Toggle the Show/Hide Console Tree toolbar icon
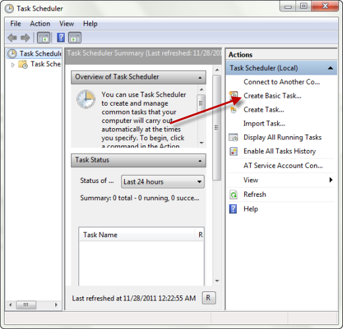The width and height of the screenshot is (343, 329). [x=44, y=38]
